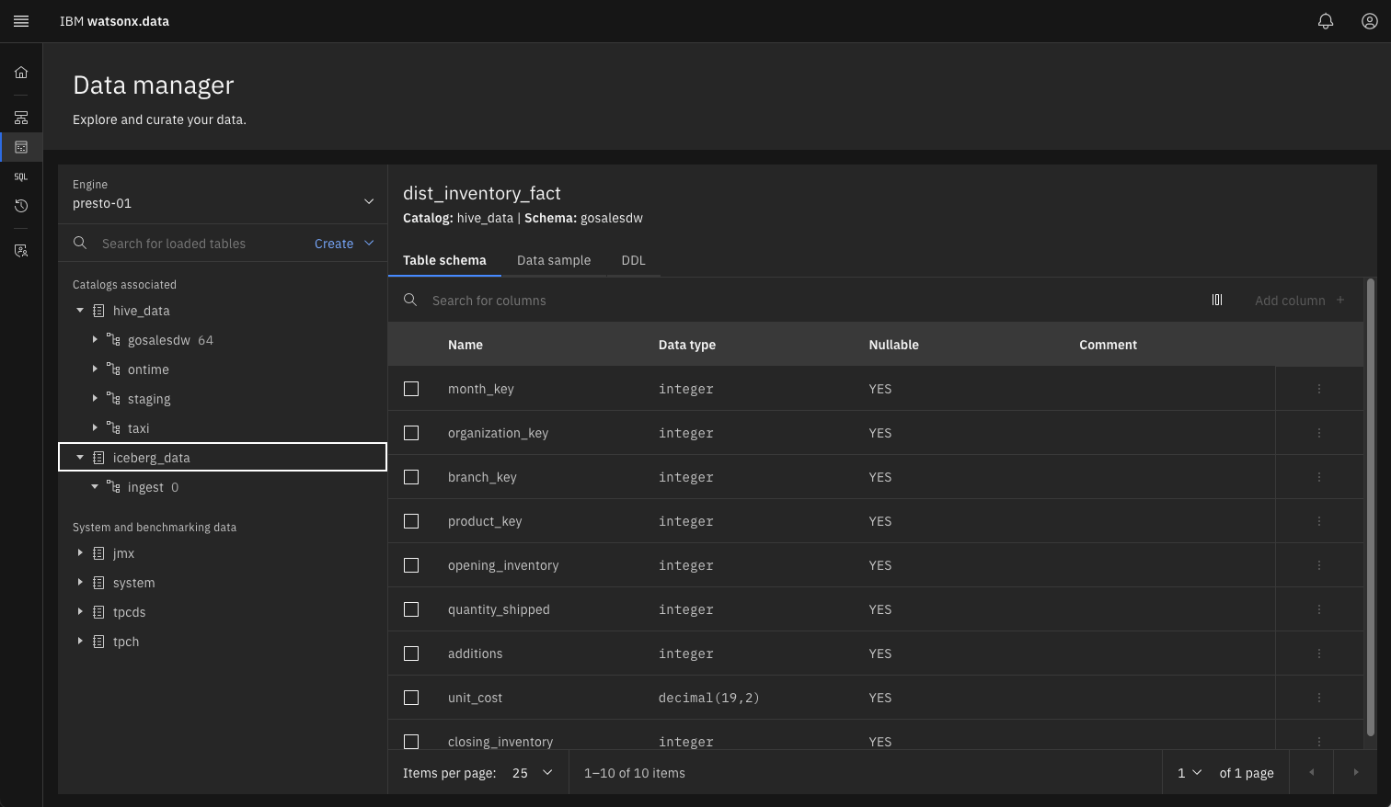Expand the gosalesdw schema
The width and height of the screenshot is (1391, 807).
(95, 340)
